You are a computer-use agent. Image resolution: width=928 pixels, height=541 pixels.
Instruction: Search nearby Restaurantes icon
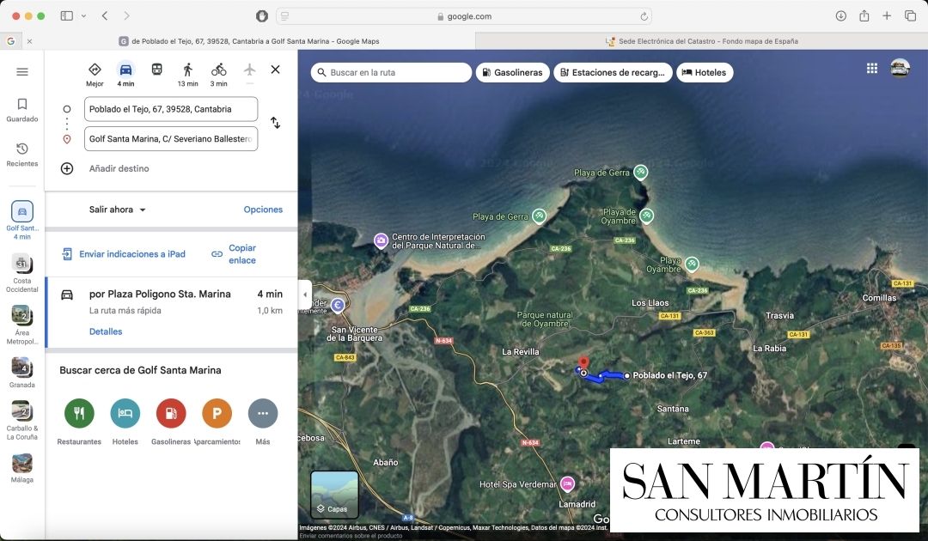pos(79,413)
